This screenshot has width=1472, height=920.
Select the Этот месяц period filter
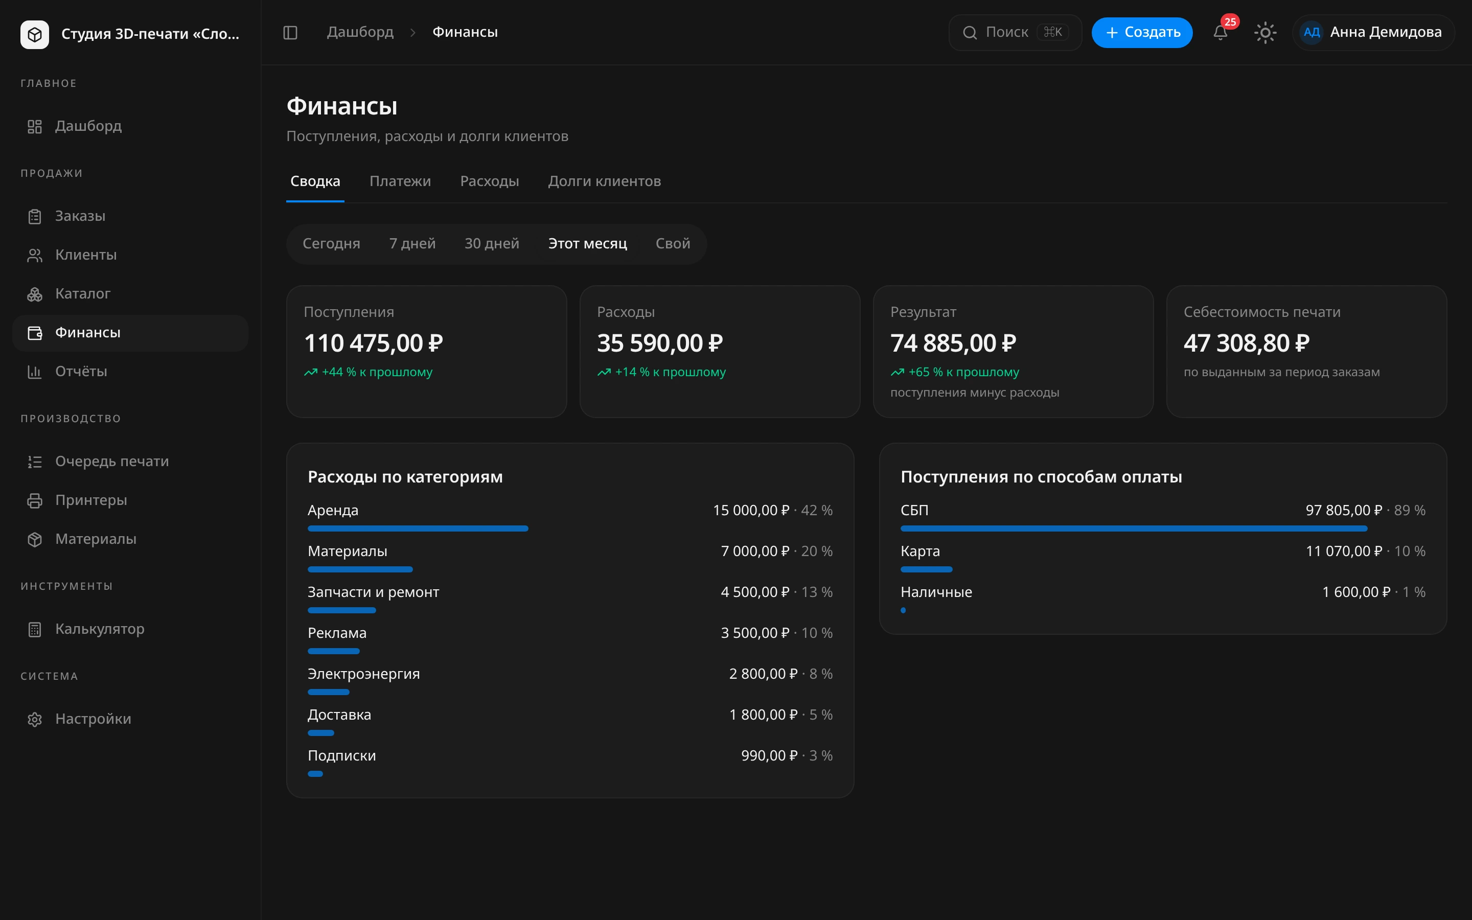(588, 244)
